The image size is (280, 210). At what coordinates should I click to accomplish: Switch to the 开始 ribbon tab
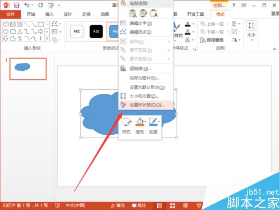click(31, 14)
